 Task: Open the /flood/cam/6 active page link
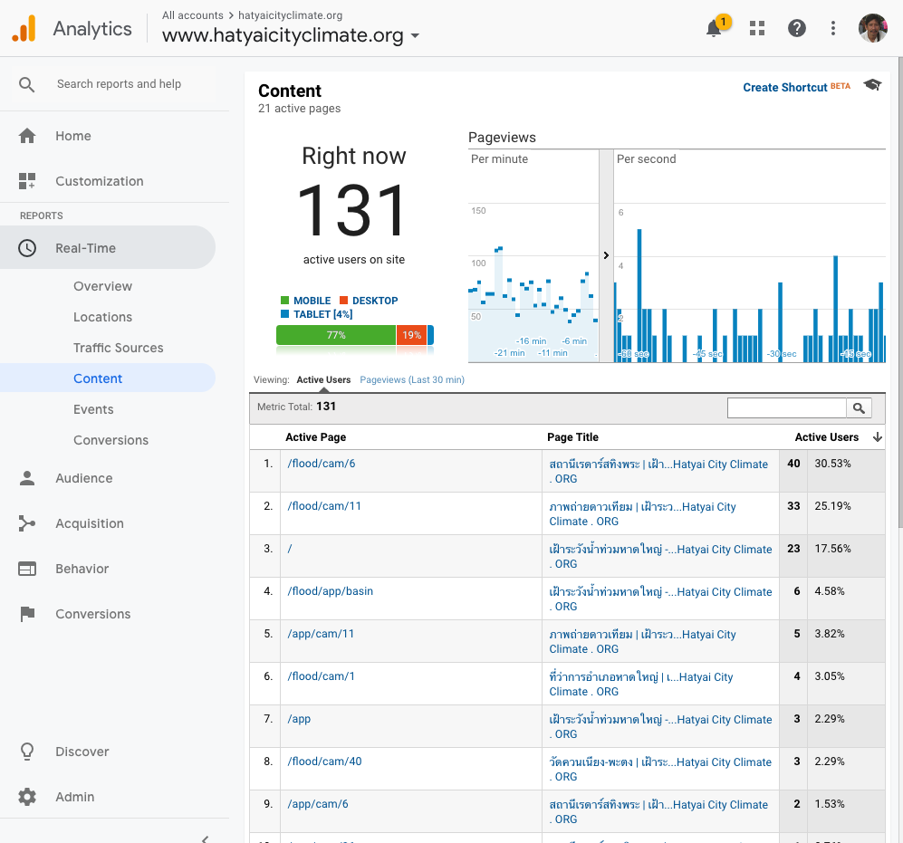pyautogui.click(x=322, y=464)
